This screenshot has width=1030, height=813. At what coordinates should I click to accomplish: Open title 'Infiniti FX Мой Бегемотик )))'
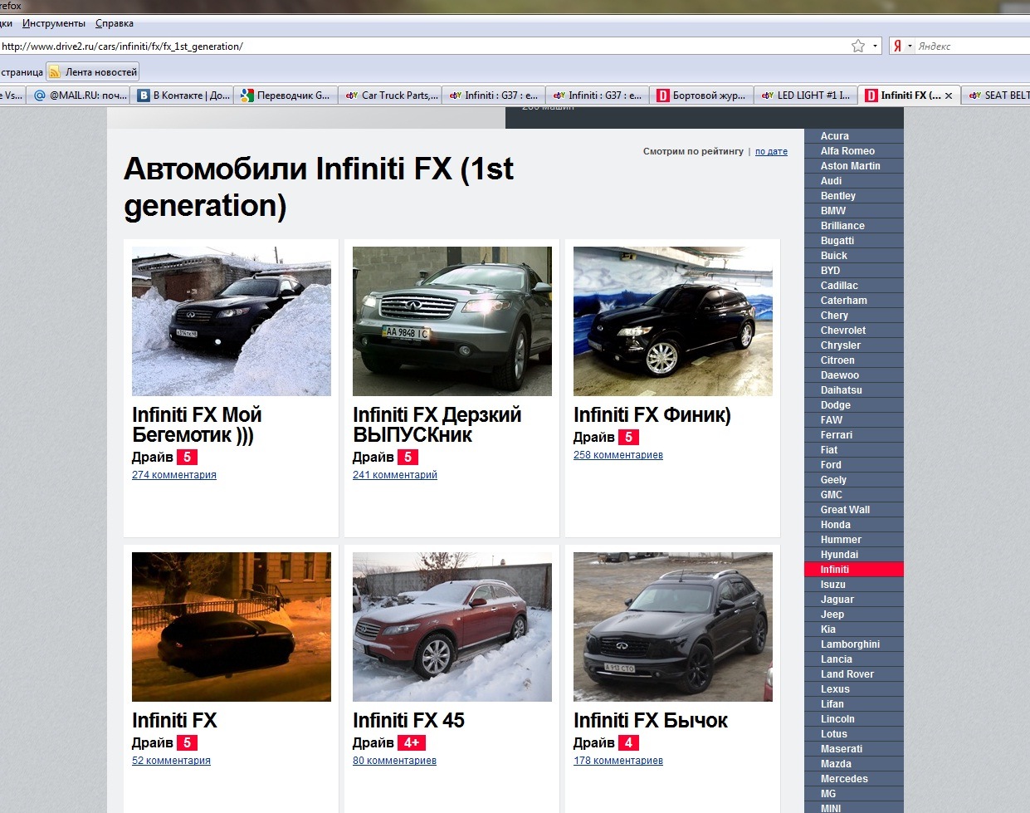point(197,424)
